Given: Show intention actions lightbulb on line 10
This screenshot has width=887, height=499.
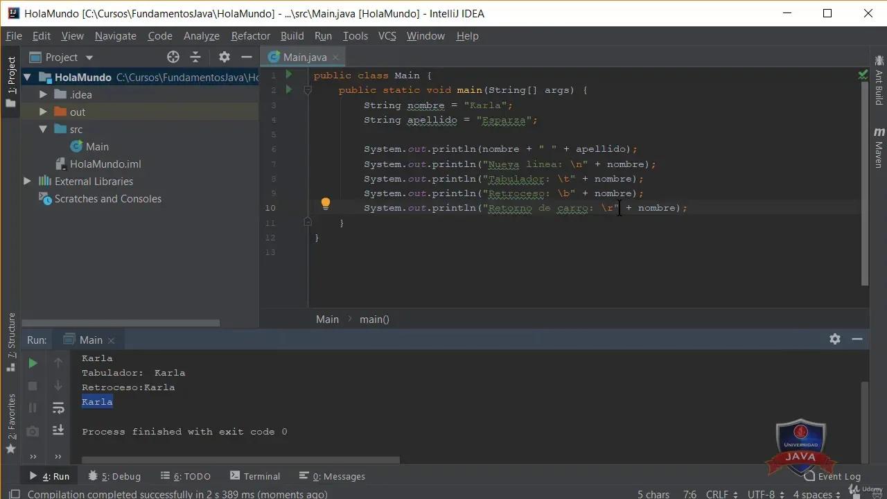Looking at the screenshot, I should pyautogui.click(x=326, y=203).
